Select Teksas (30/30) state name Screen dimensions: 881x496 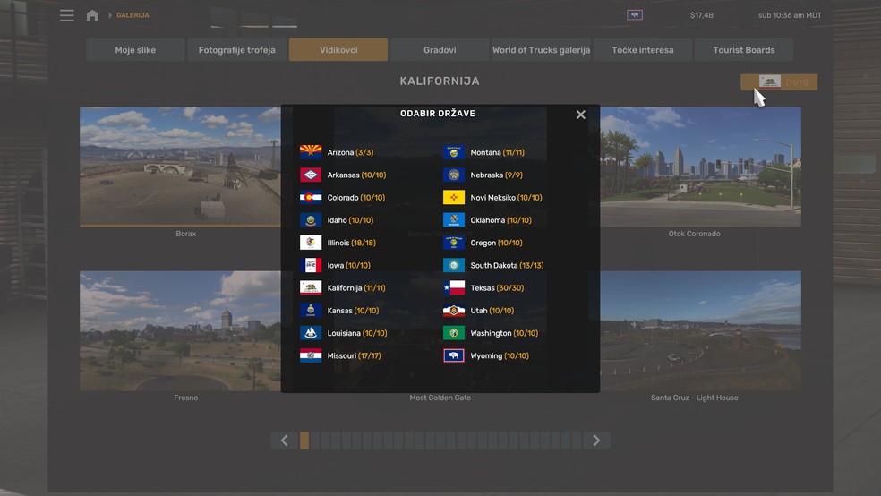click(497, 287)
